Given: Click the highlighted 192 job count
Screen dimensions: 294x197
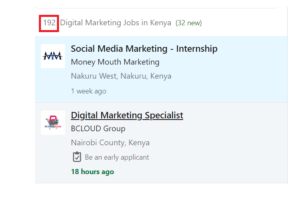Looking at the screenshot, I should coord(49,23).
